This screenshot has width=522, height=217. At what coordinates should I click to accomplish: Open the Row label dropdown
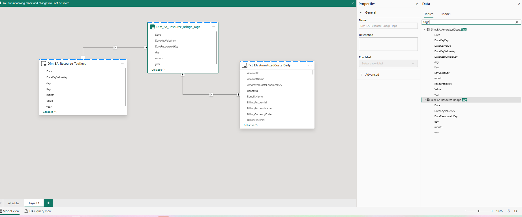point(388,64)
